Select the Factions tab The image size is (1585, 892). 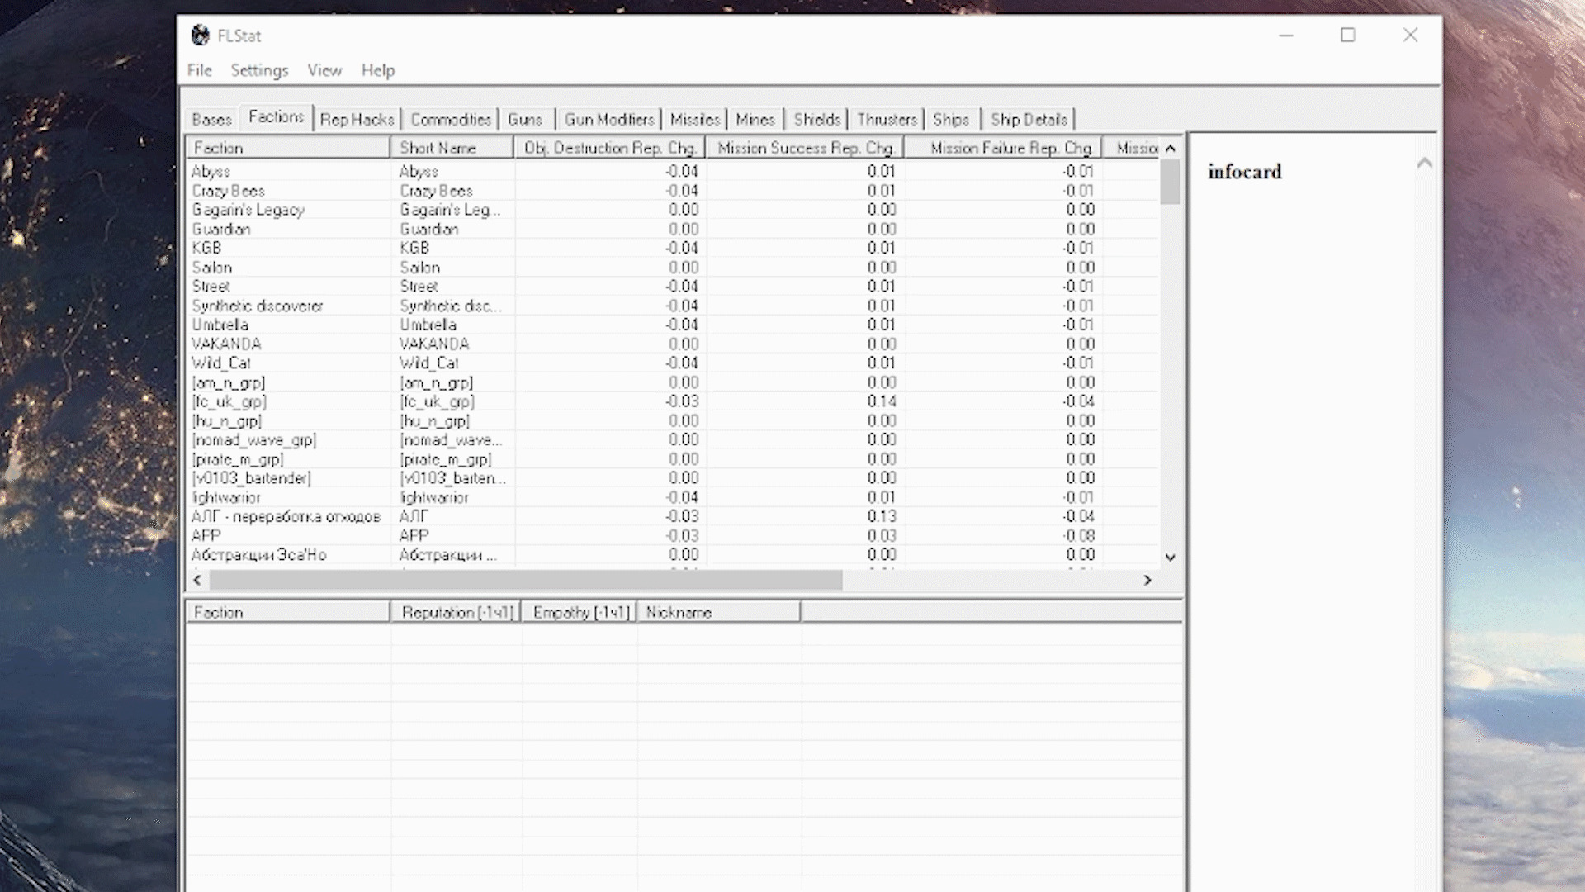click(277, 117)
